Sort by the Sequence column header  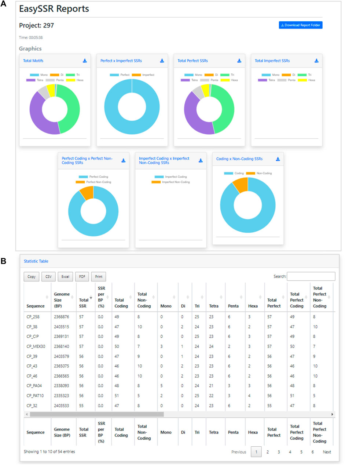click(x=37, y=297)
